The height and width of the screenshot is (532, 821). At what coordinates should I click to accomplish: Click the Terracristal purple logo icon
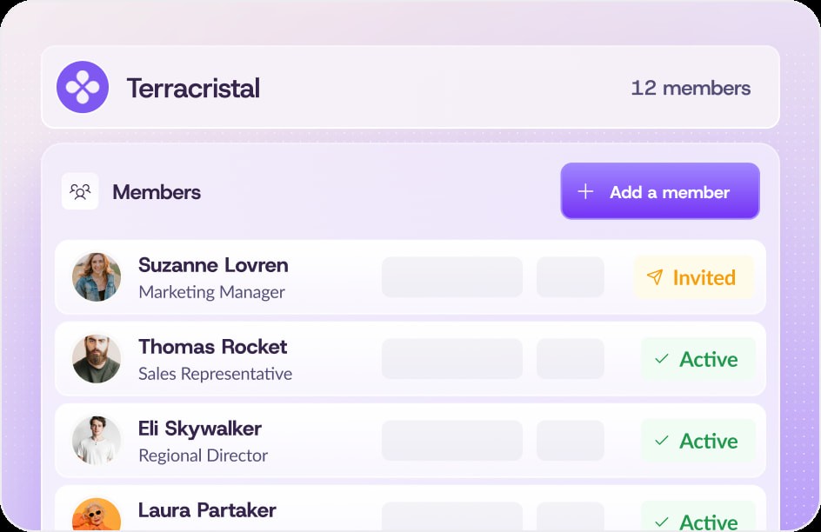[x=83, y=88]
